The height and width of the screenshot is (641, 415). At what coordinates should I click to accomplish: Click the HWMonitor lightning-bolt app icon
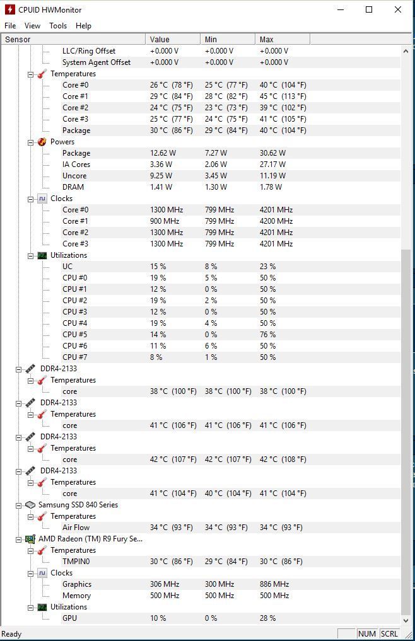tap(9, 9)
